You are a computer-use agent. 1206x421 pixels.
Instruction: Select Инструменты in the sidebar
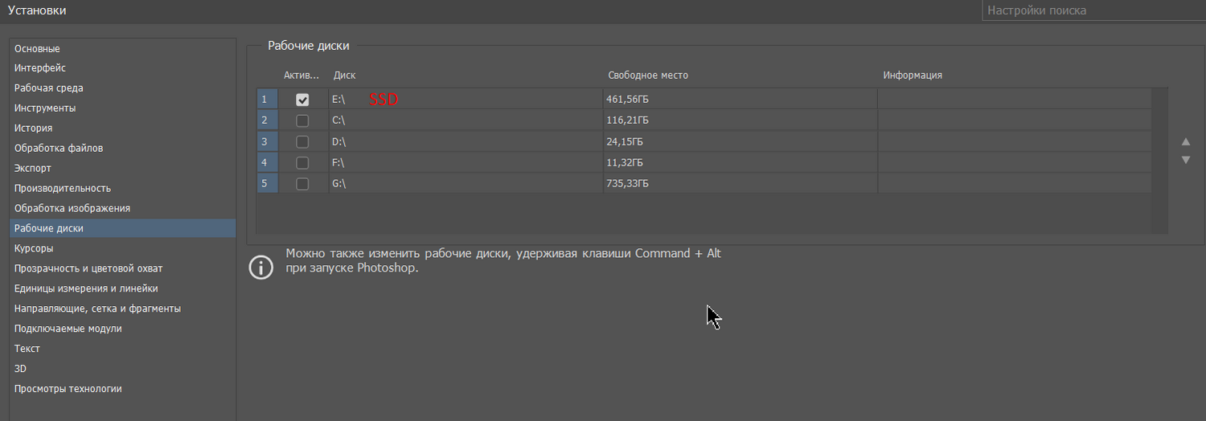[x=123, y=108]
